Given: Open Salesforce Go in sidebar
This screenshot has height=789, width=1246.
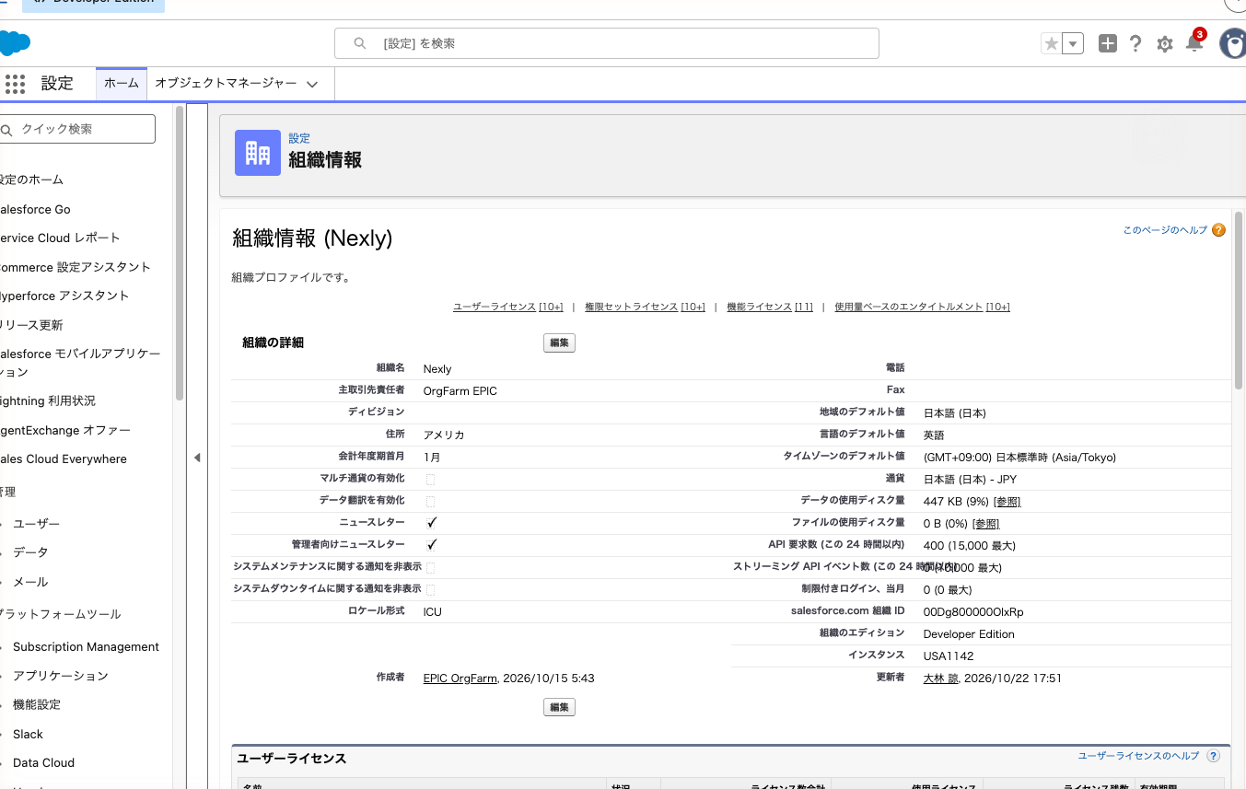Looking at the screenshot, I should tap(35, 209).
